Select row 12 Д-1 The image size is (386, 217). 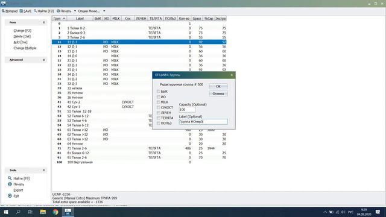click(x=139, y=46)
